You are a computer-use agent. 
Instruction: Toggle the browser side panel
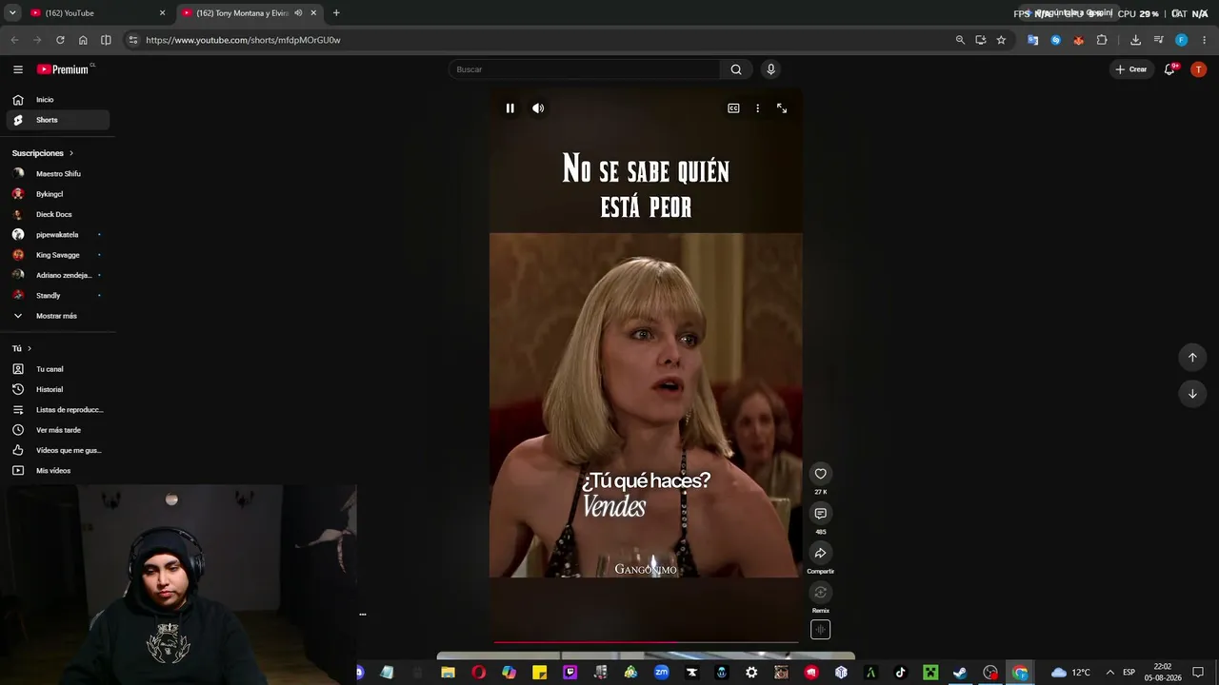106,40
